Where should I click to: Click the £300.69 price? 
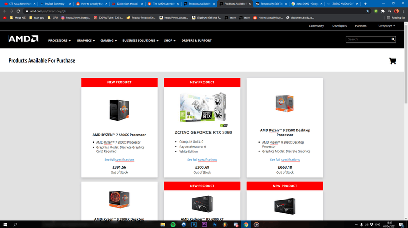click(x=202, y=167)
